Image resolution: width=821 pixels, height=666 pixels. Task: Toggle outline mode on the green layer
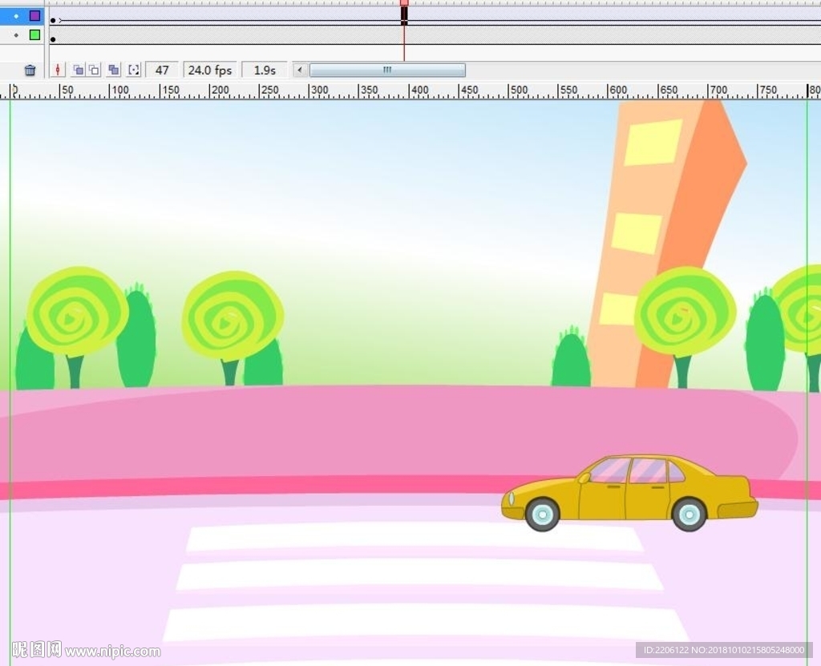34,35
